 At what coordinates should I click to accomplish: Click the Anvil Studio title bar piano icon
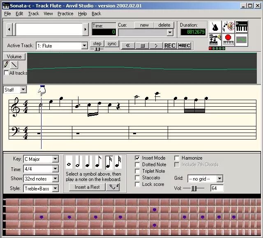click(x=6, y=6)
